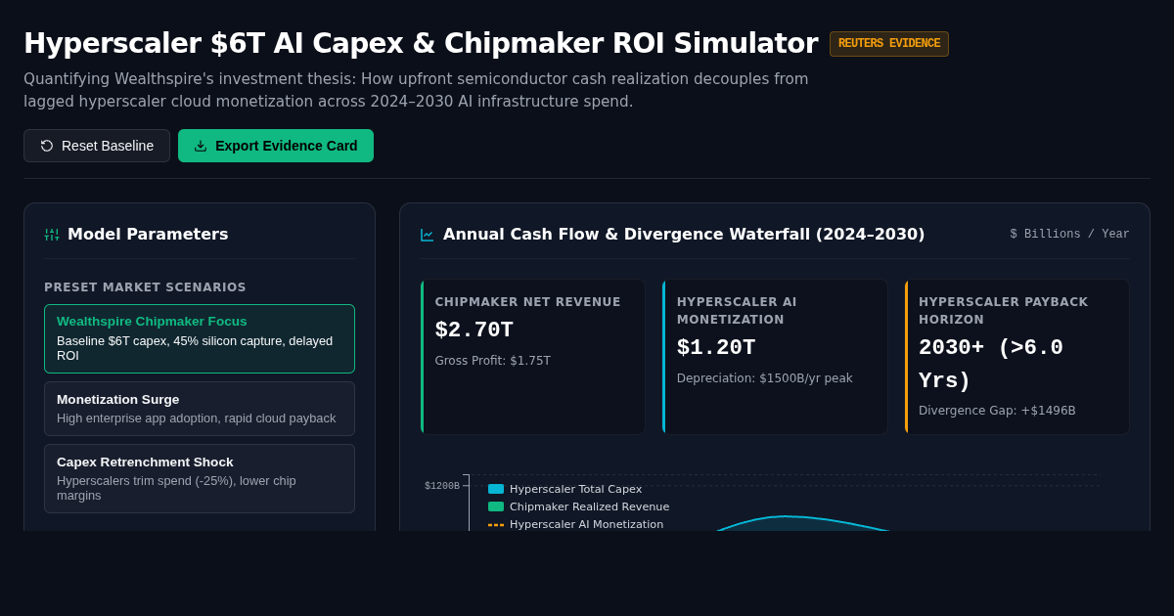Click the Model Parameters heading
This screenshot has height=616, width=1174.
148,234
